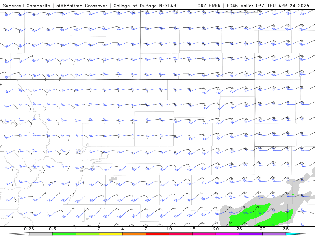Select the "20" legend value
This screenshot has height=236, width=315.
[x=216, y=229]
